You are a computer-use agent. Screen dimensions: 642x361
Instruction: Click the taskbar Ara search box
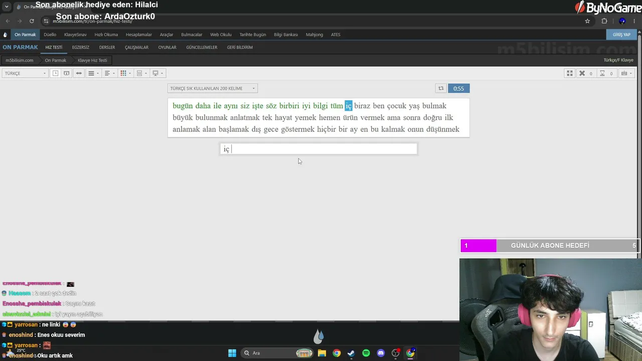point(277,353)
